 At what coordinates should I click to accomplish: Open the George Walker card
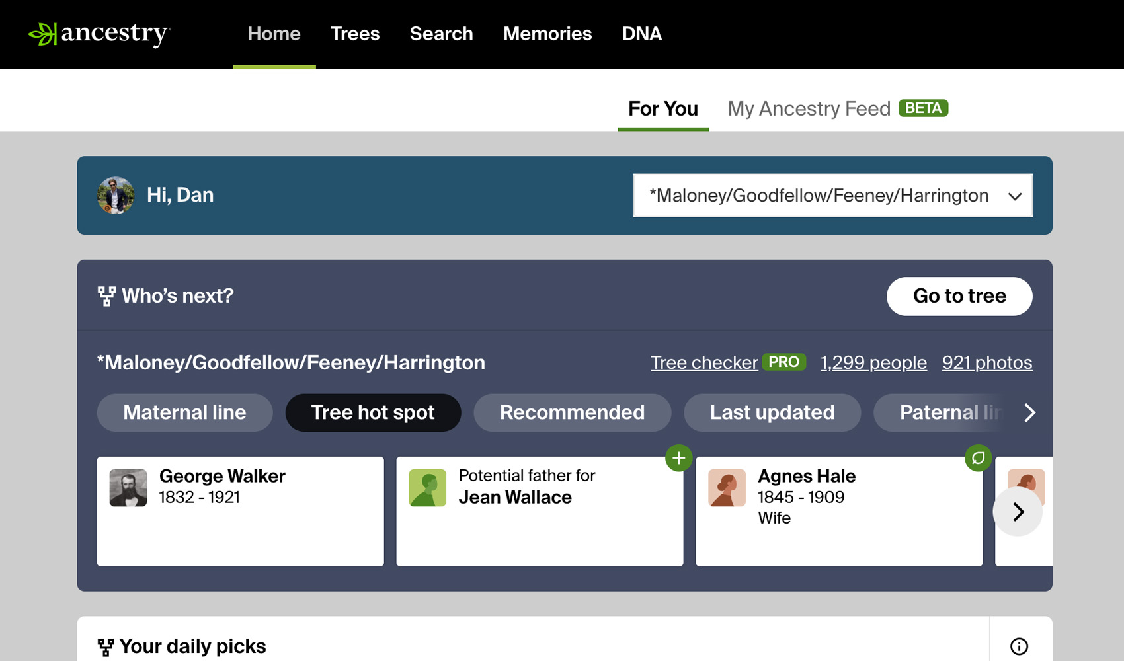(x=241, y=512)
